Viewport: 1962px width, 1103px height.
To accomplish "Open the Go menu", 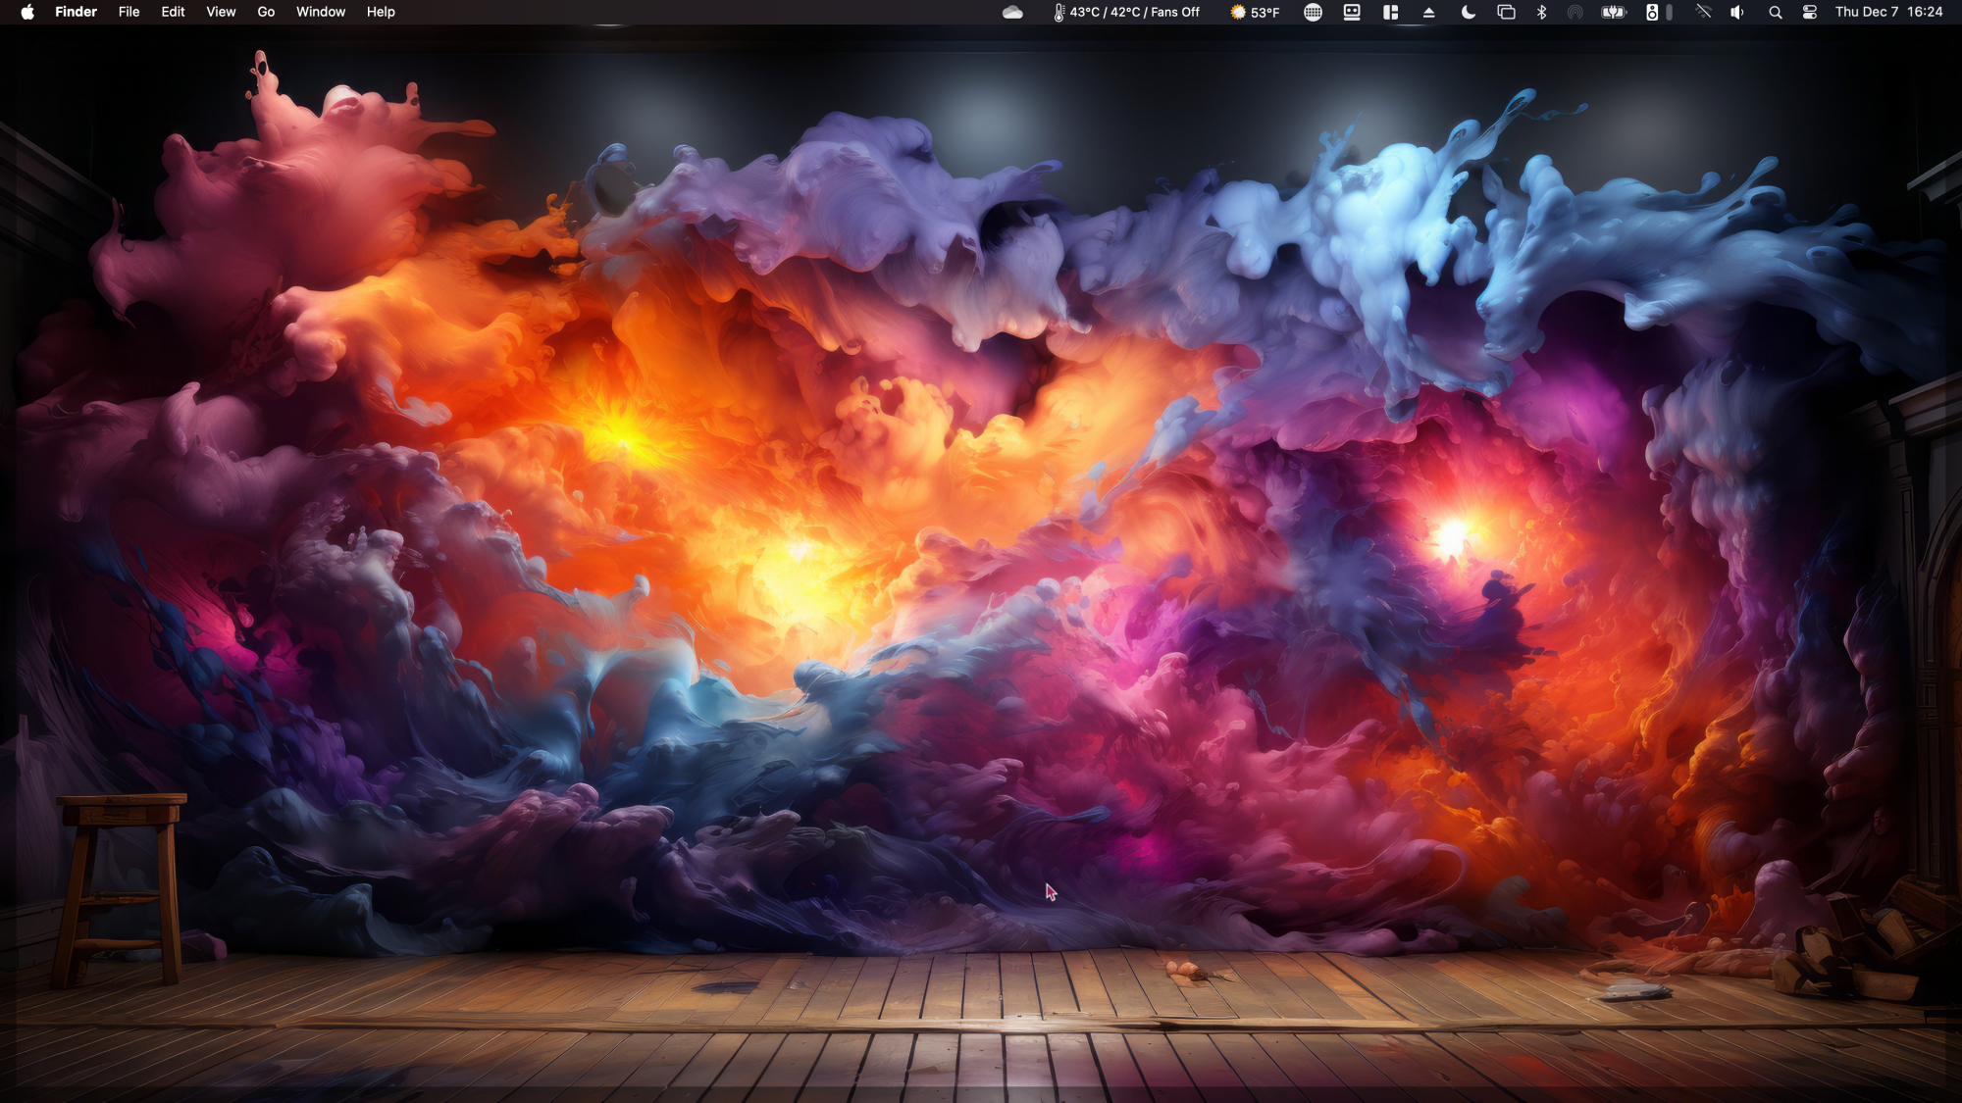I will click(x=266, y=12).
